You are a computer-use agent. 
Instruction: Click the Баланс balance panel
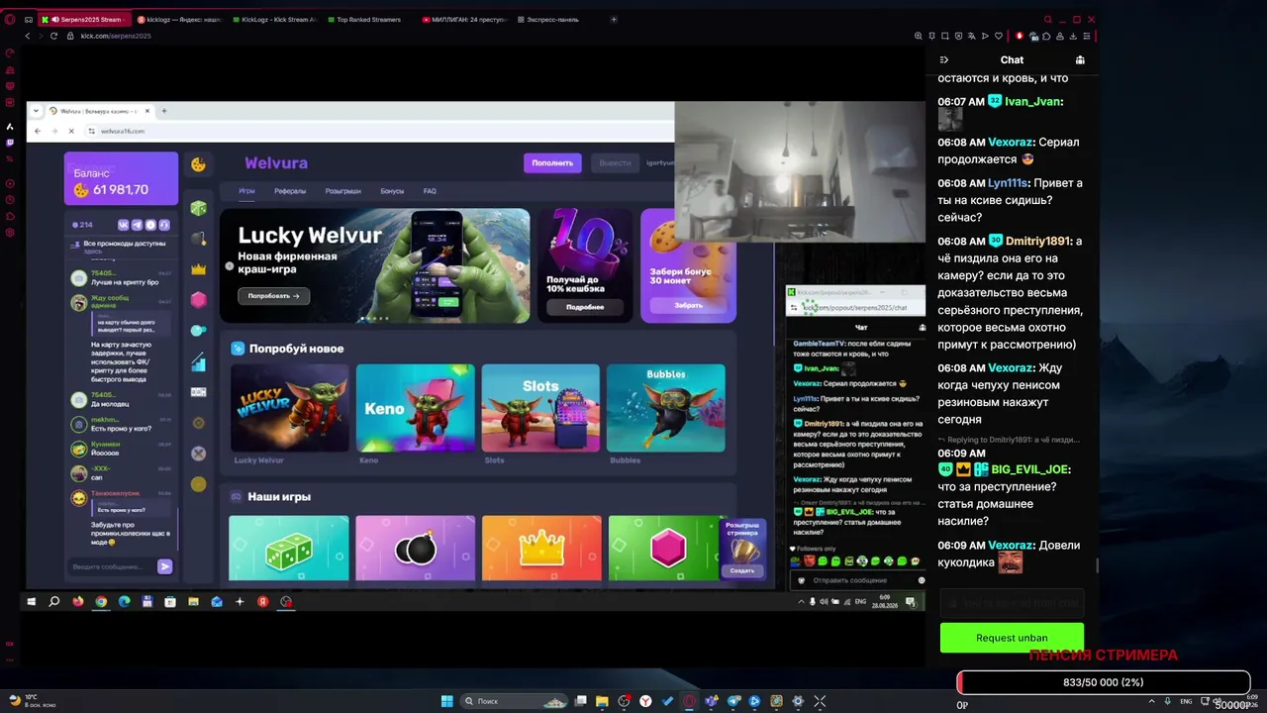(x=121, y=179)
